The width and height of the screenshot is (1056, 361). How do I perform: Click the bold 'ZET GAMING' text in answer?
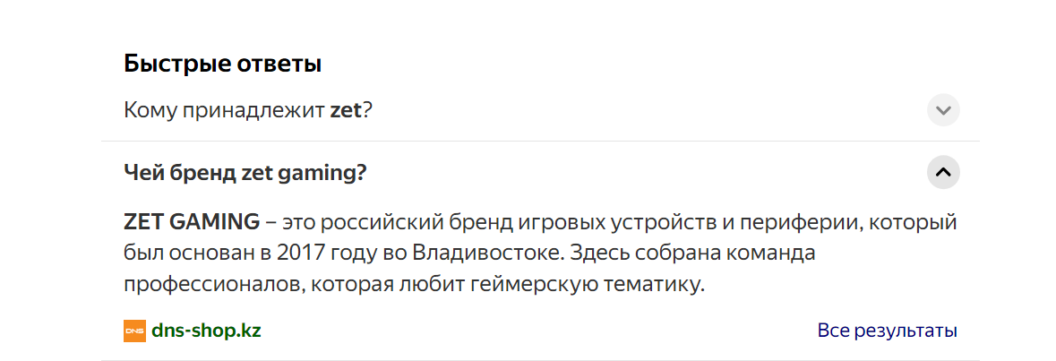(x=192, y=221)
